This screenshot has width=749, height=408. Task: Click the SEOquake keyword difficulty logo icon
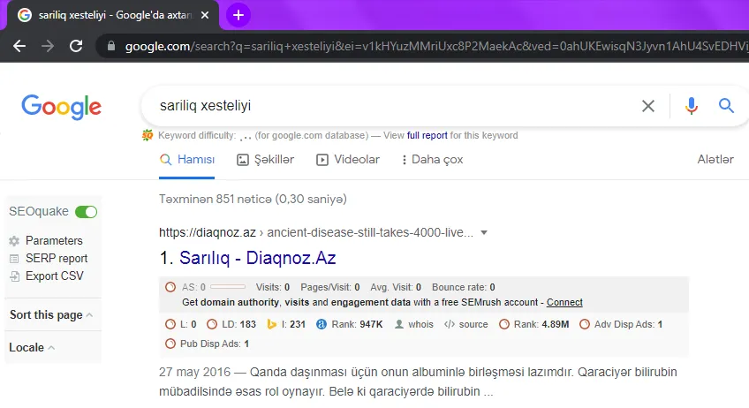(148, 135)
